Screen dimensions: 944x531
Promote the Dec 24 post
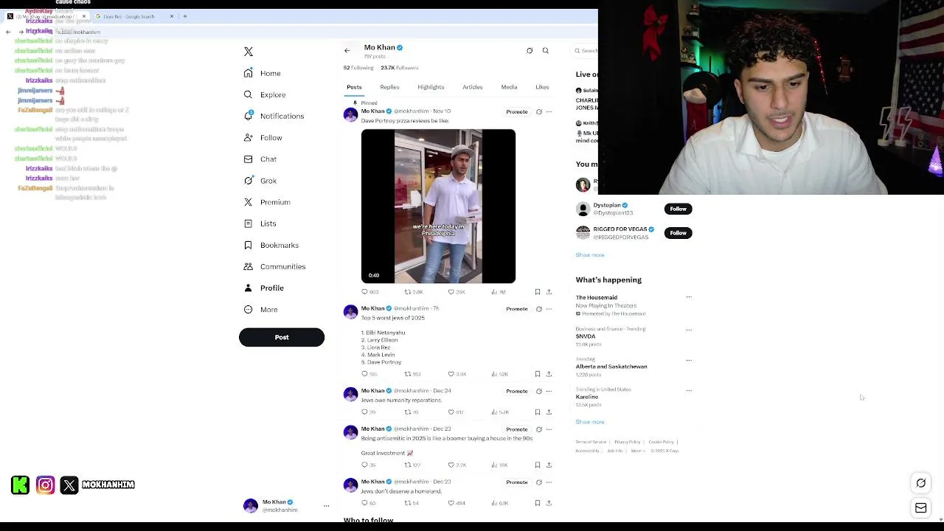[x=517, y=392]
